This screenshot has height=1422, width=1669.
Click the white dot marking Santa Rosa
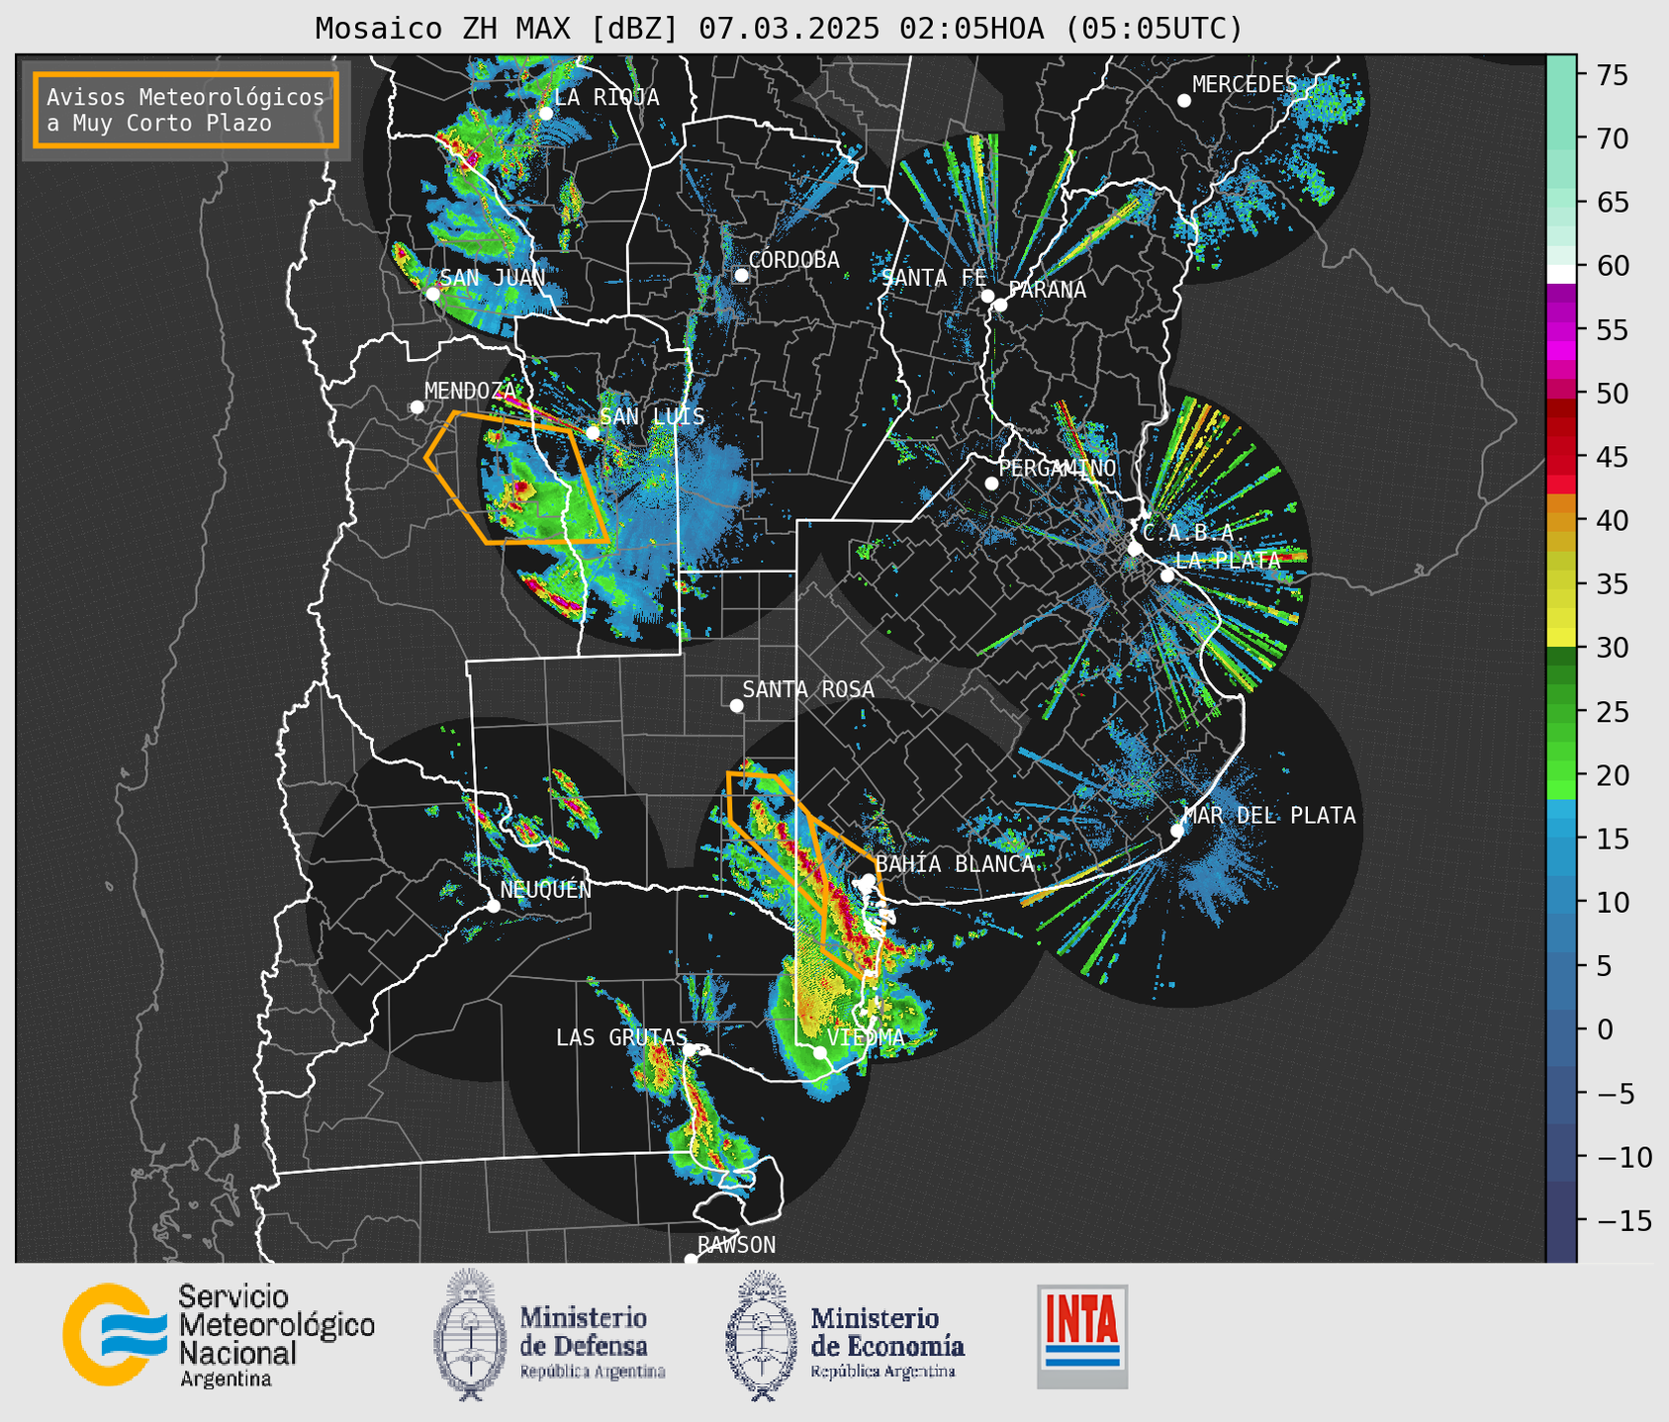click(x=736, y=705)
